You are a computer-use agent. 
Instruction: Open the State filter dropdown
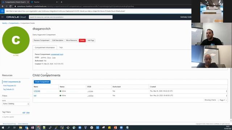click(16, 104)
